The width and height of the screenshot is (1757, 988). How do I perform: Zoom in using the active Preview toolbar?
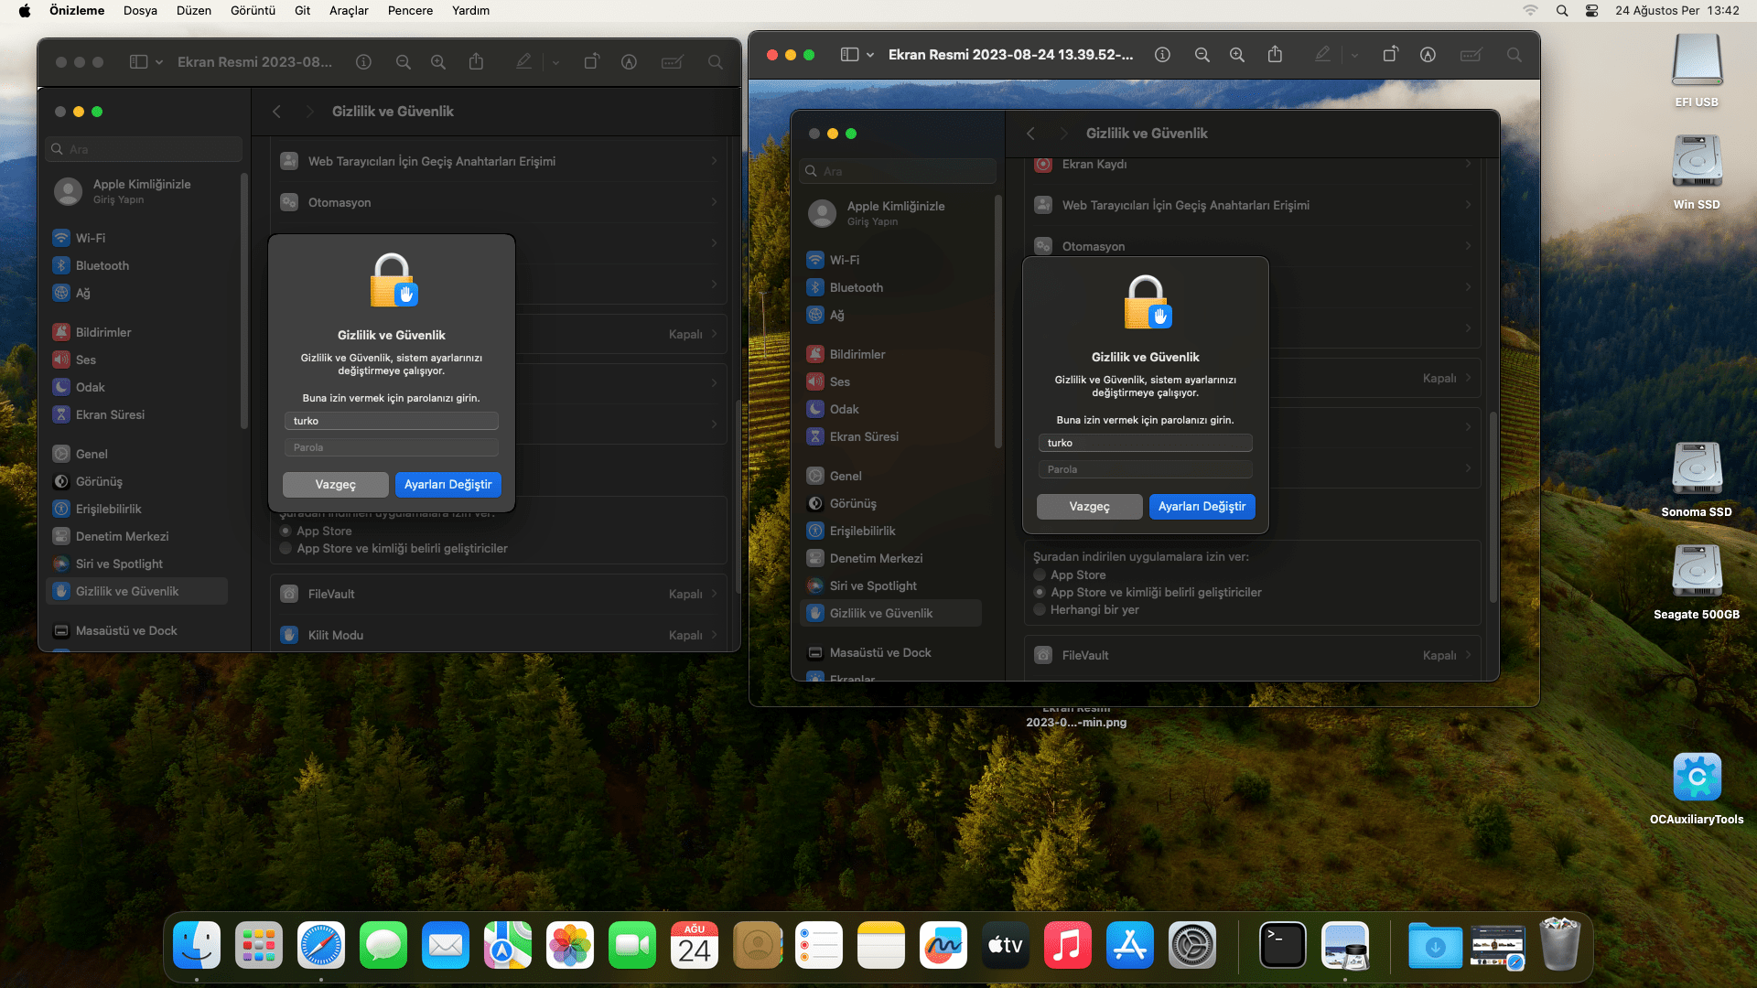click(1236, 55)
